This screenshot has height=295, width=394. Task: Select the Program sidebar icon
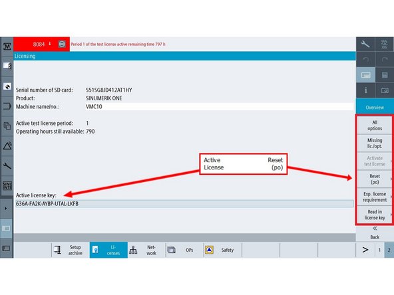coord(7,86)
